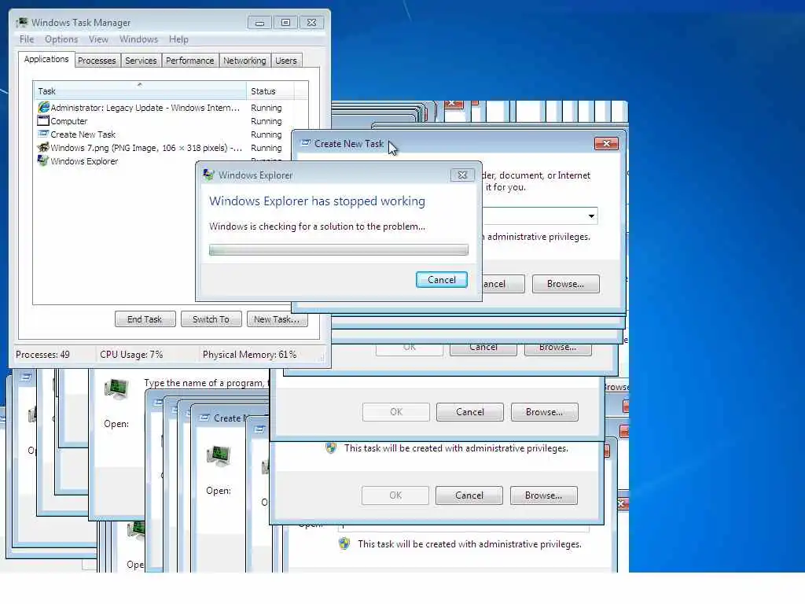Select the Computer task in the list

click(x=171, y=121)
